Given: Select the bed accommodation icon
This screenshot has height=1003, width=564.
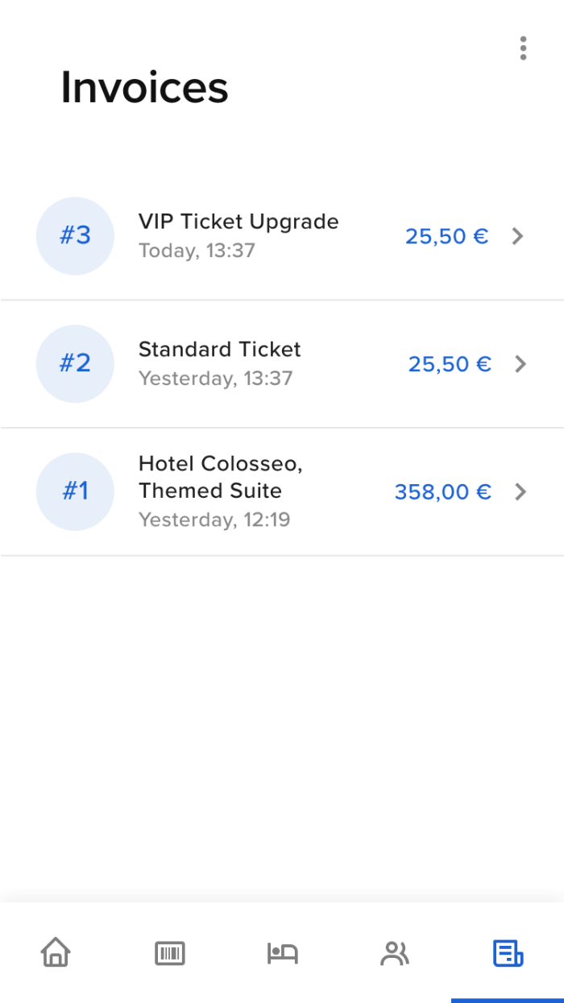Looking at the screenshot, I should tap(282, 953).
